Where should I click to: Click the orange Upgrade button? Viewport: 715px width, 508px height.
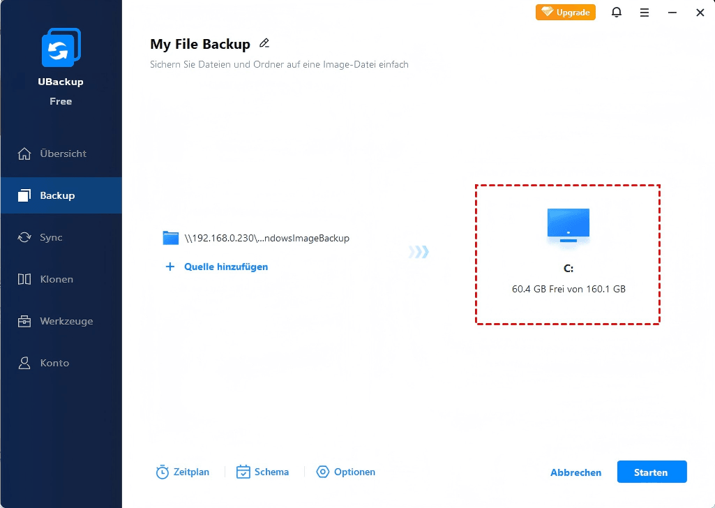[566, 13]
